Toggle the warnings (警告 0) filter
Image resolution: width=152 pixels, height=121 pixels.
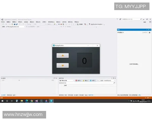point(86,80)
